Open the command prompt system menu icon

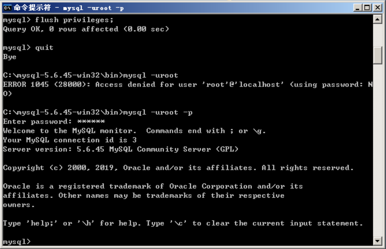[x=7, y=8]
